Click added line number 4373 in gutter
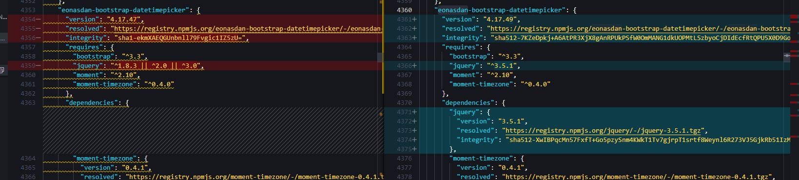This screenshot has width=799, height=180. [404, 130]
